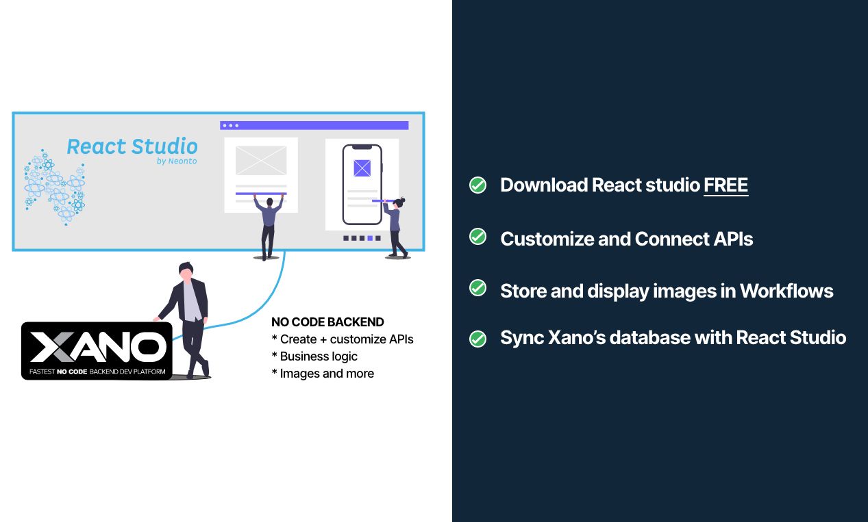Select the Create + customize APIs item

343,339
